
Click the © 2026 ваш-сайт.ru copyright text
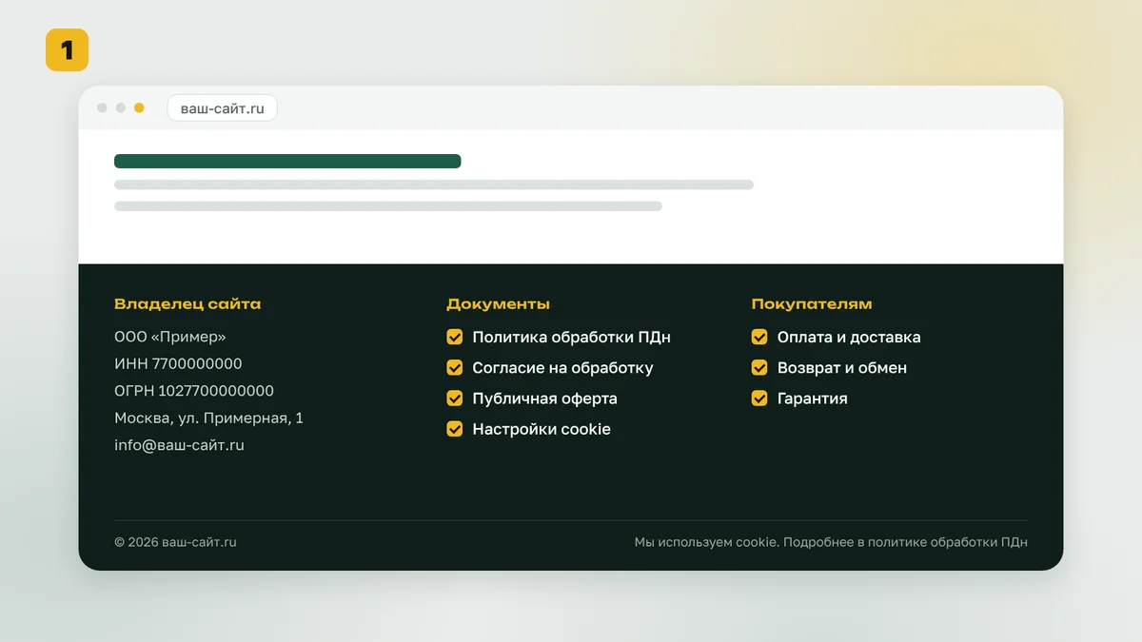point(175,542)
